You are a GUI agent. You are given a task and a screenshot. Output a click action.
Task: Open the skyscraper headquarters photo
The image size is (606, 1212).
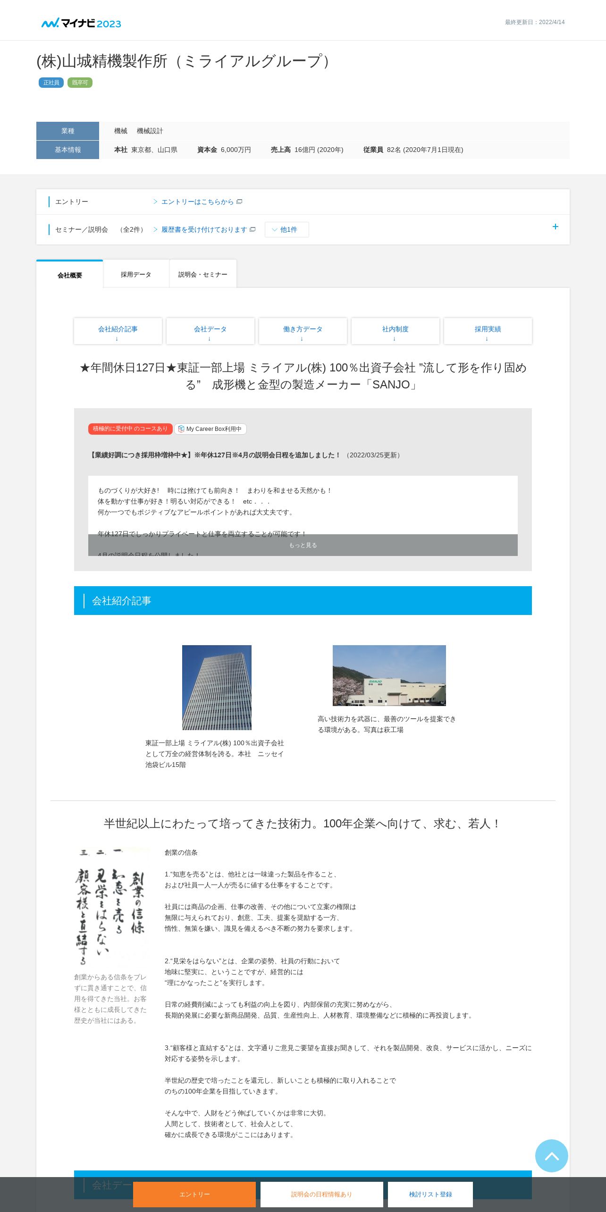tap(217, 687)
